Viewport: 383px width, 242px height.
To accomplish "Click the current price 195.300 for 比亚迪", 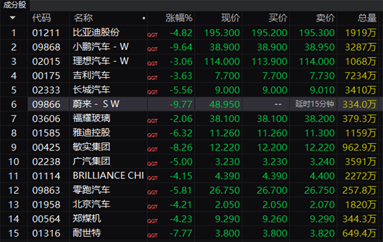I will pyautogui.click(x=222, y=33).
